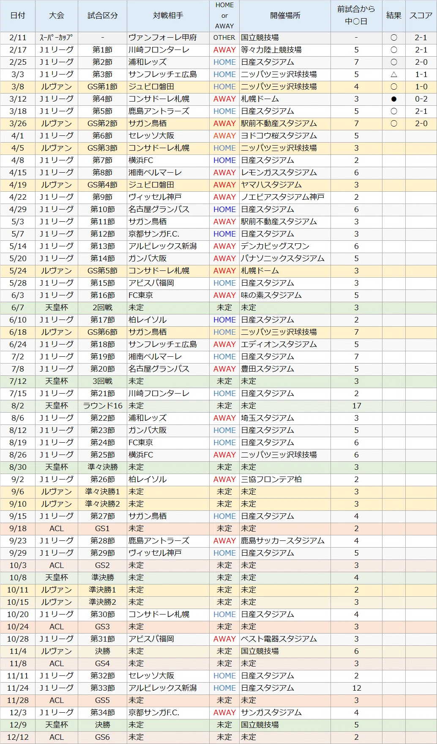The width and height of the screenshot is (437, 744).
Task: Click the 2-0 score in the 2/25 row
Action: 421,62
